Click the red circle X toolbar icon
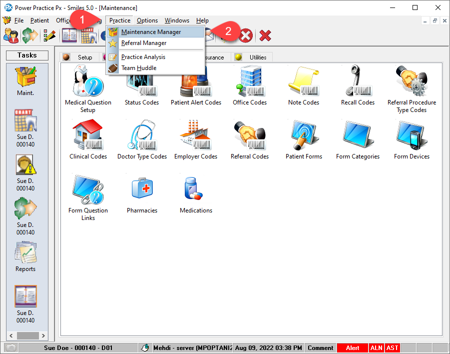 coord(246,36)
